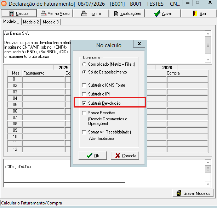
Task: Click the calculator icon on Calcular
Action: pos(11,13)
